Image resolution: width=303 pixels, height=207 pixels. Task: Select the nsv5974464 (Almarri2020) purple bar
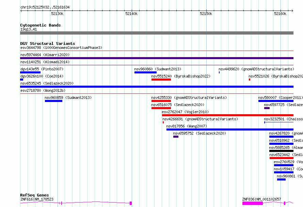tap(157, 58)
